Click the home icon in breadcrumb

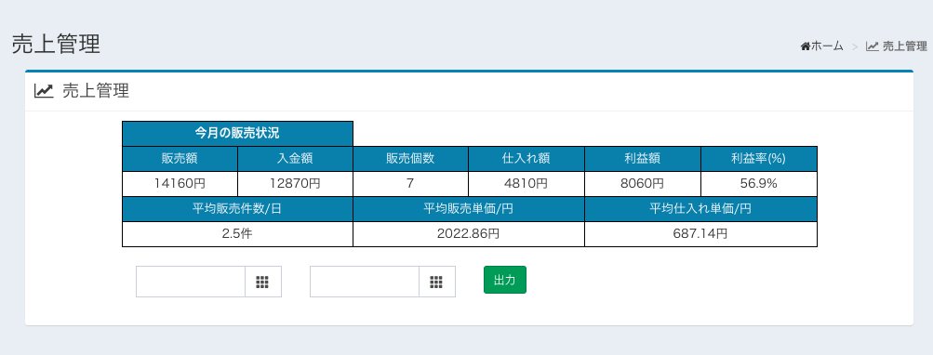point(805,46)
